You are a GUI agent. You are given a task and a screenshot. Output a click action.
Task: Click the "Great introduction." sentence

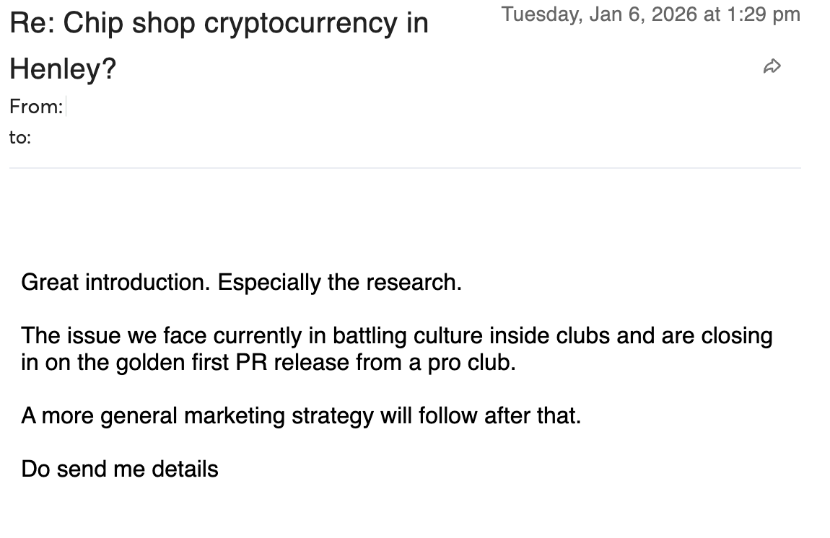tap(115, 282)
